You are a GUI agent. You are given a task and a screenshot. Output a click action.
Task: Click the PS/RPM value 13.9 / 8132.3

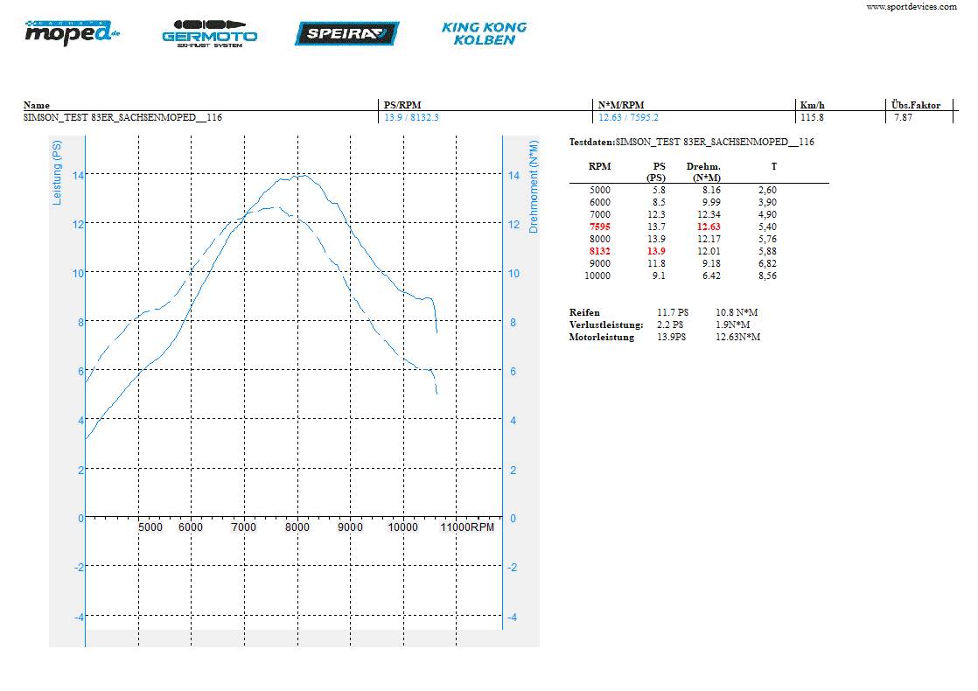pos(411,117)
